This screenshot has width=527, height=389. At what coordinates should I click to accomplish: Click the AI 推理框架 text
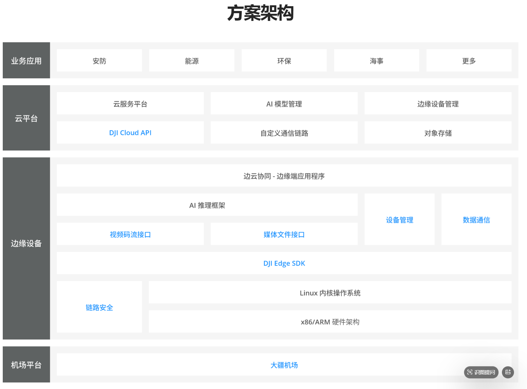coord(207,205)
